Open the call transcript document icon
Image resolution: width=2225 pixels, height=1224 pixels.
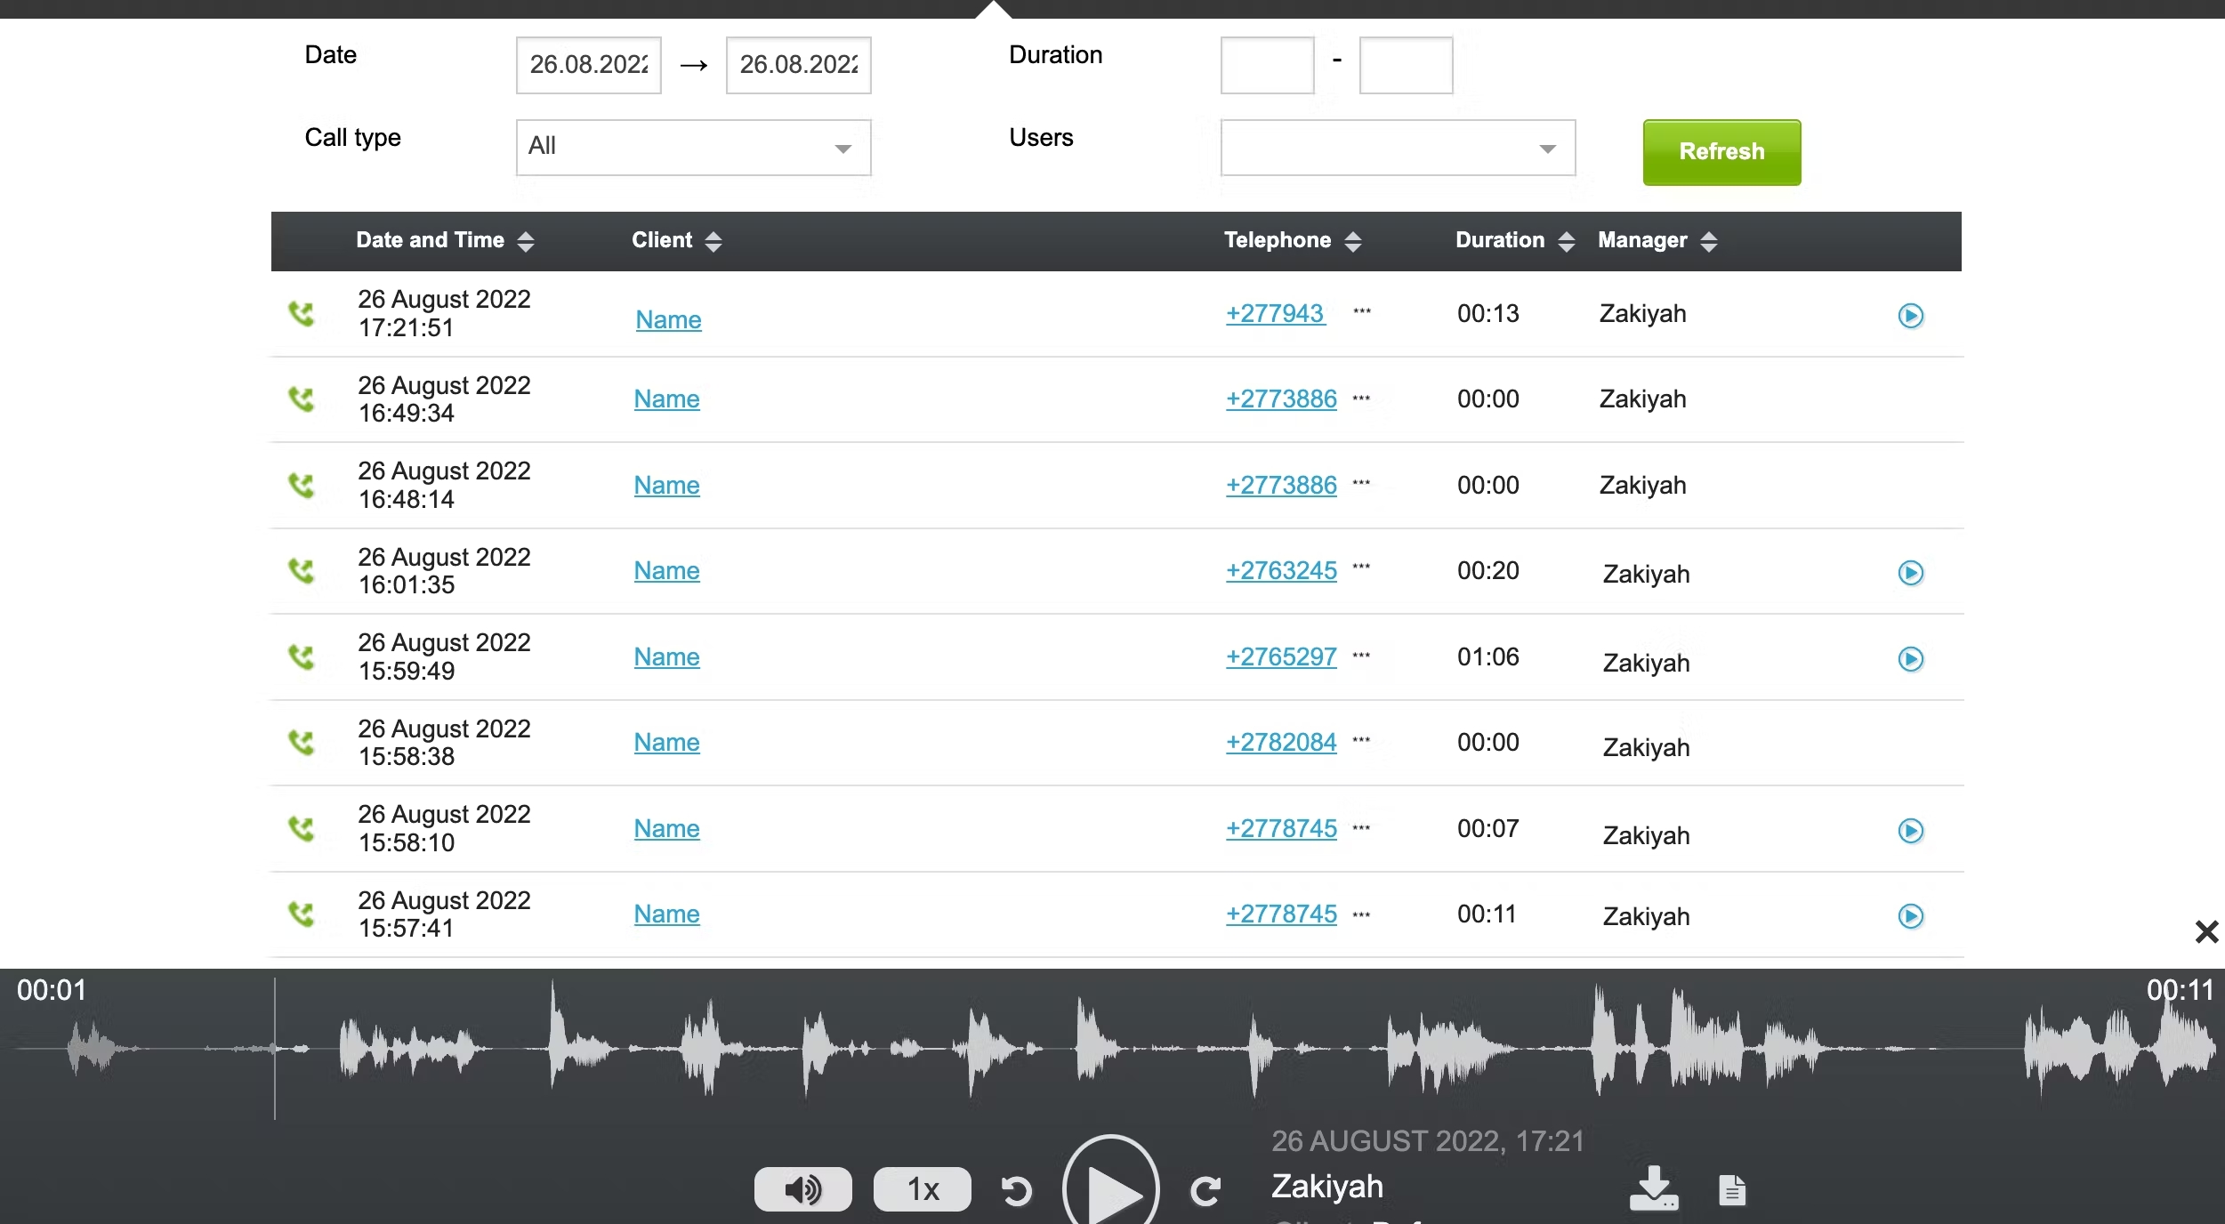[x=1731, y=1189]
